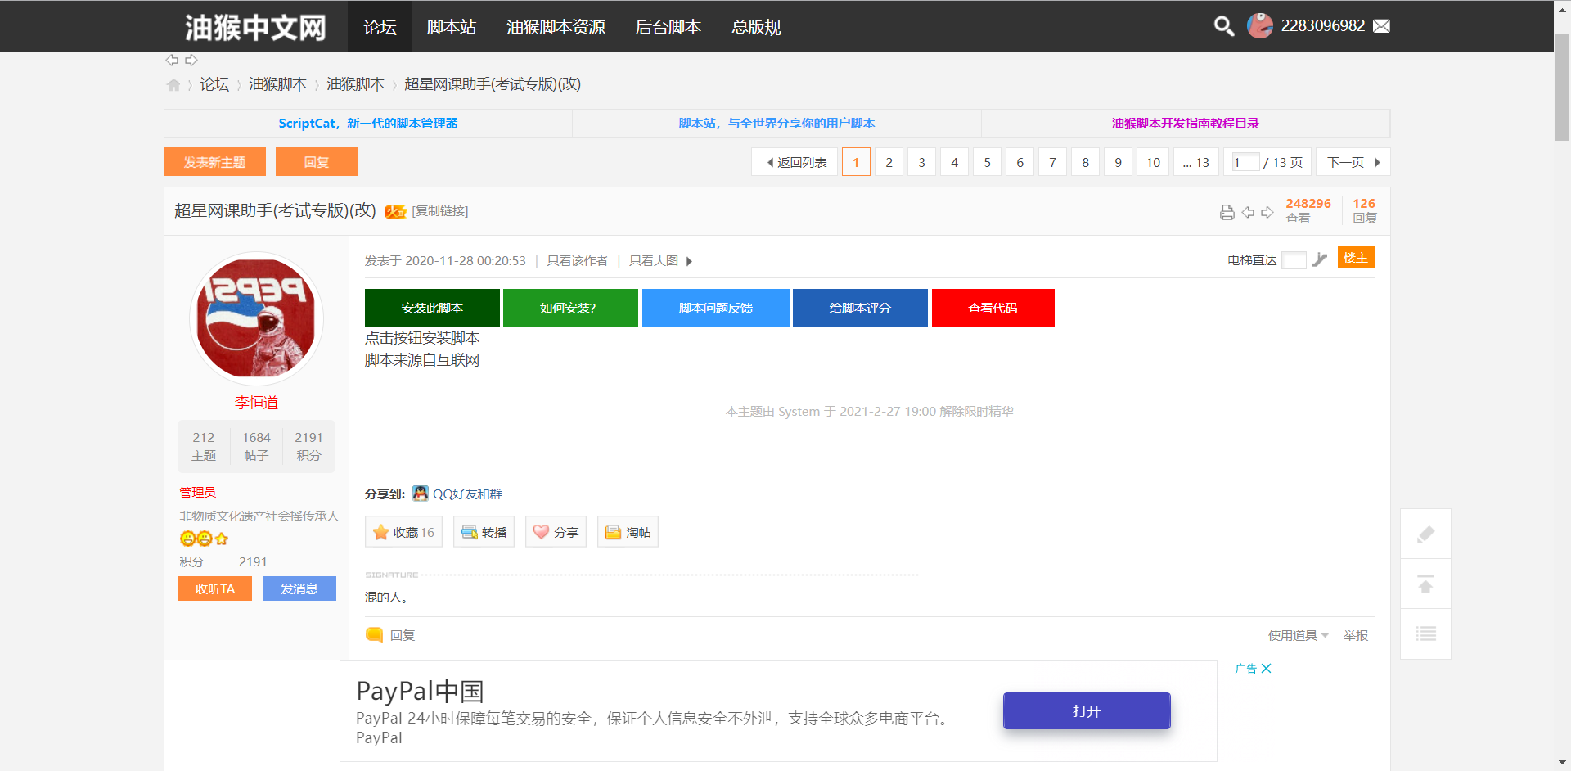Click the pencil quick reply side icon
This screenshot has width=1571, height=771.
pos(1425,534)
